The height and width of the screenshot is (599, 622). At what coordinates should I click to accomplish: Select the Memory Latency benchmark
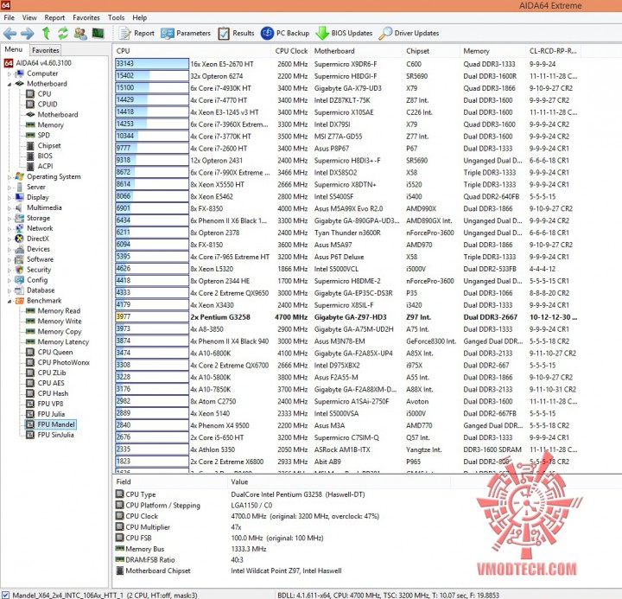[x=58, y=341]
